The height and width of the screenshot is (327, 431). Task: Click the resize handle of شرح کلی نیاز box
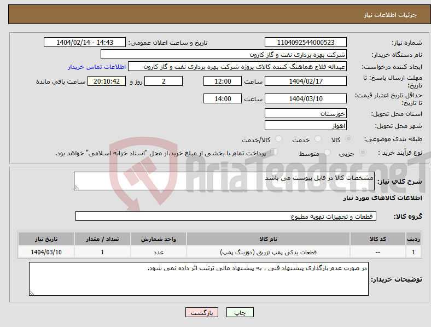(x=77, y=188)
